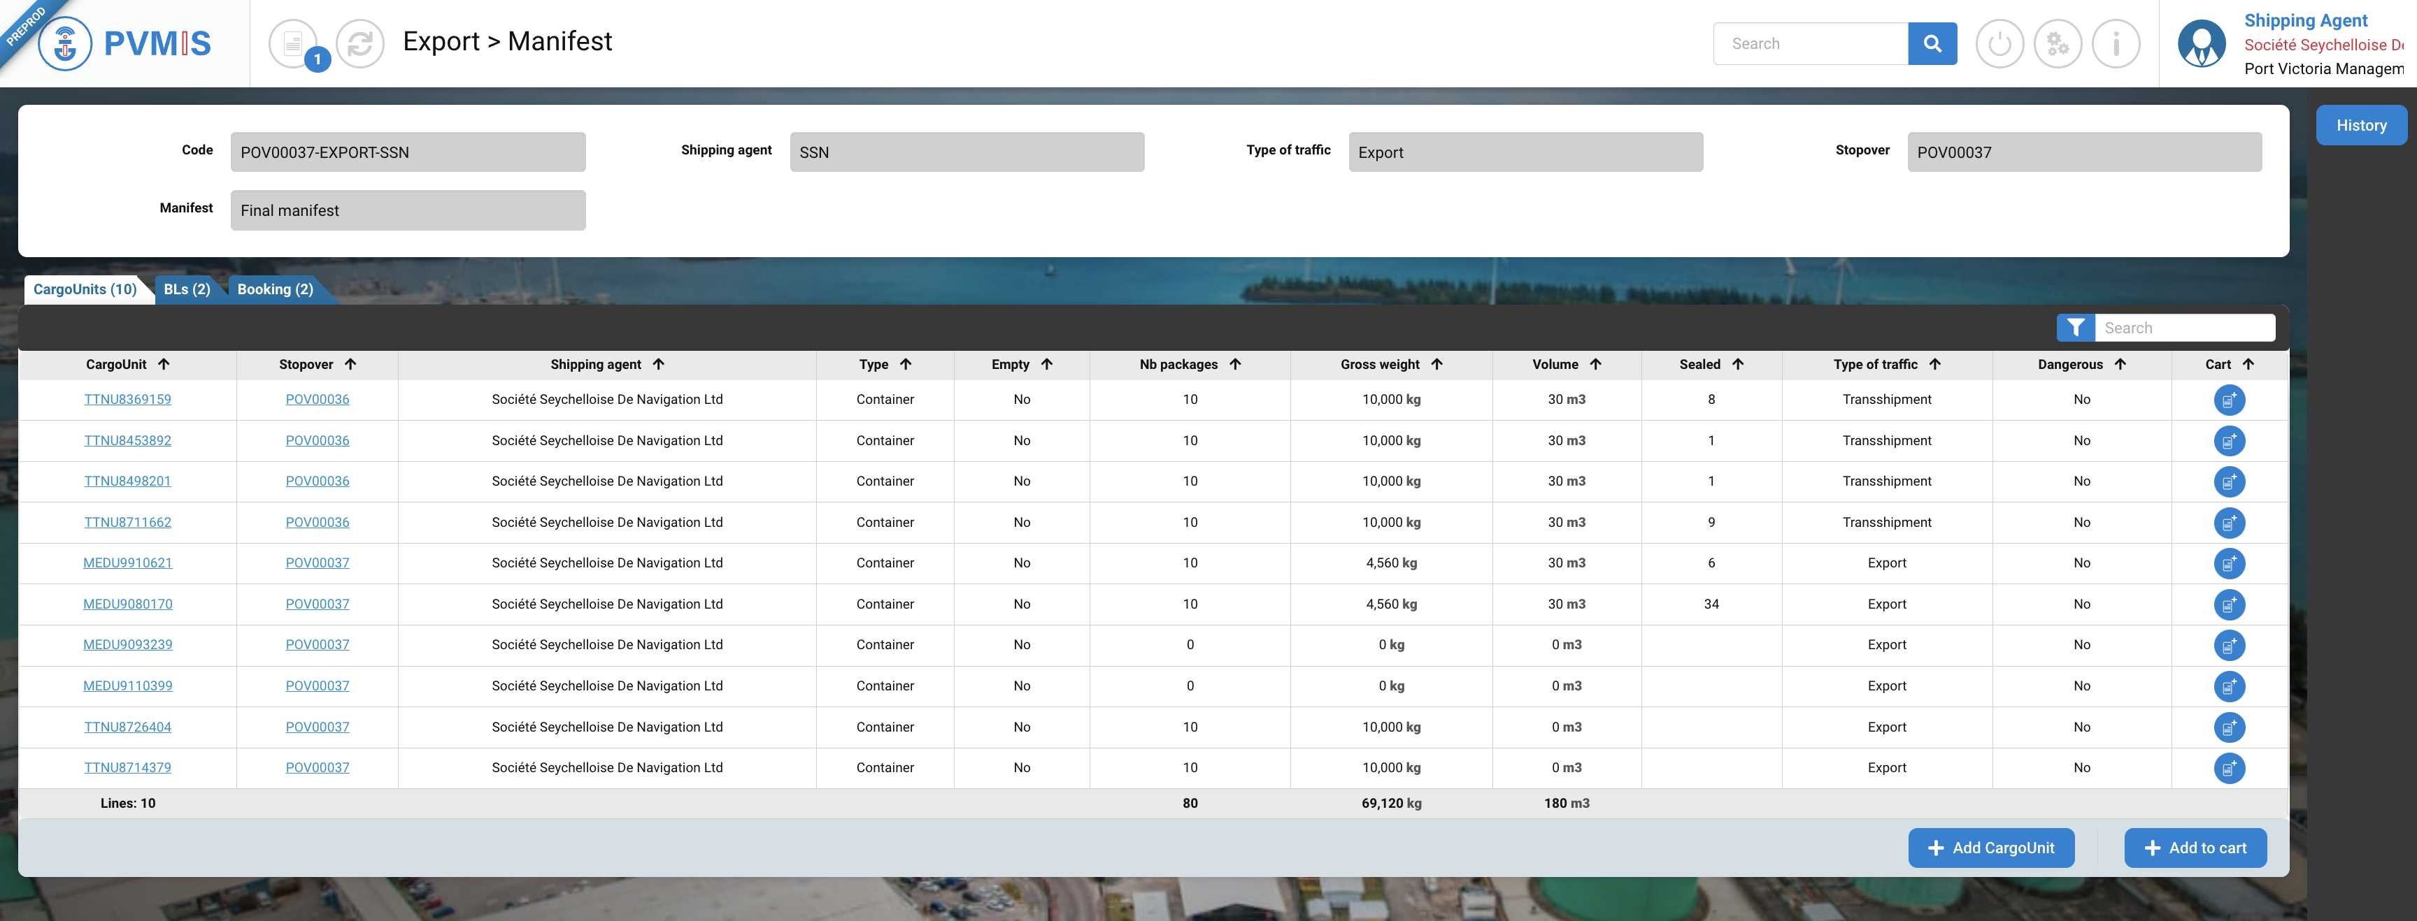Image resolution: width=2417 pixels, height=921 pixels.
Task: Switch to the BLs (2) tab
Action: pos(187,289)
